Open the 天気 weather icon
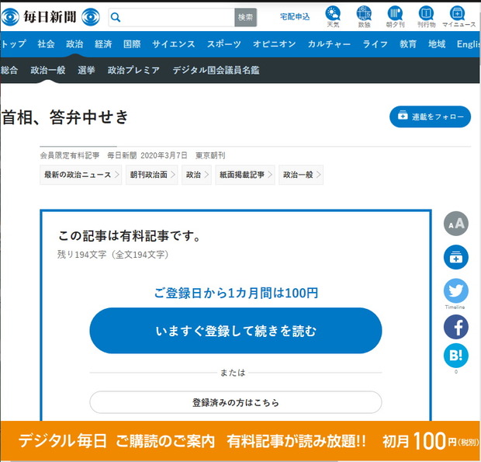The height and width of the screenshot is (462, 481). [333, 17]
